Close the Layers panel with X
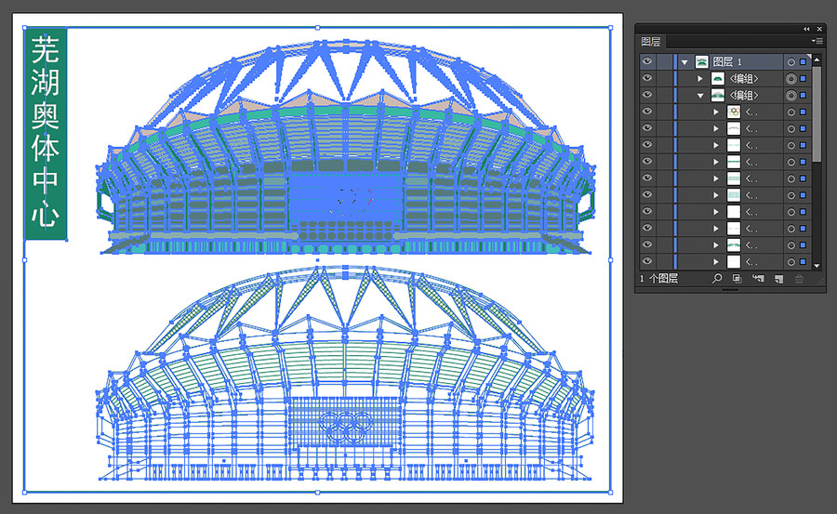The height and width of the screenshot is (514, 837). tap(819, 29)
